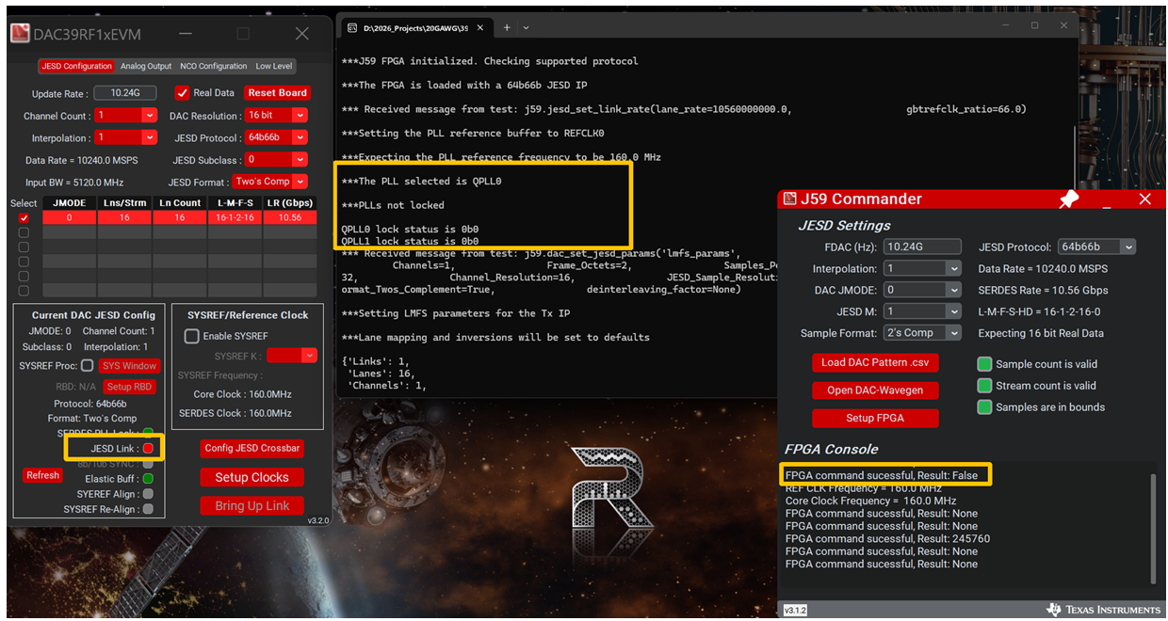The height and width of the screenshot is (621, 1168).
Task: Open the JESD Format Two's Comp dropdown
Action: [300, 182]
